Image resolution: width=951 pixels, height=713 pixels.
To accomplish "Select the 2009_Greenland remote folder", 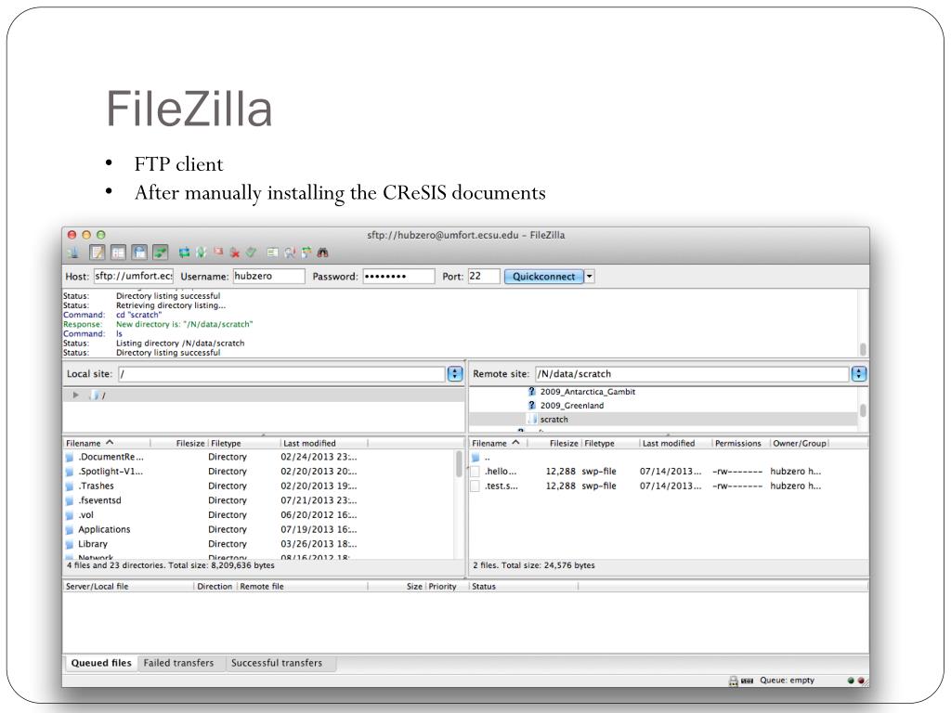I will (571, 406).
